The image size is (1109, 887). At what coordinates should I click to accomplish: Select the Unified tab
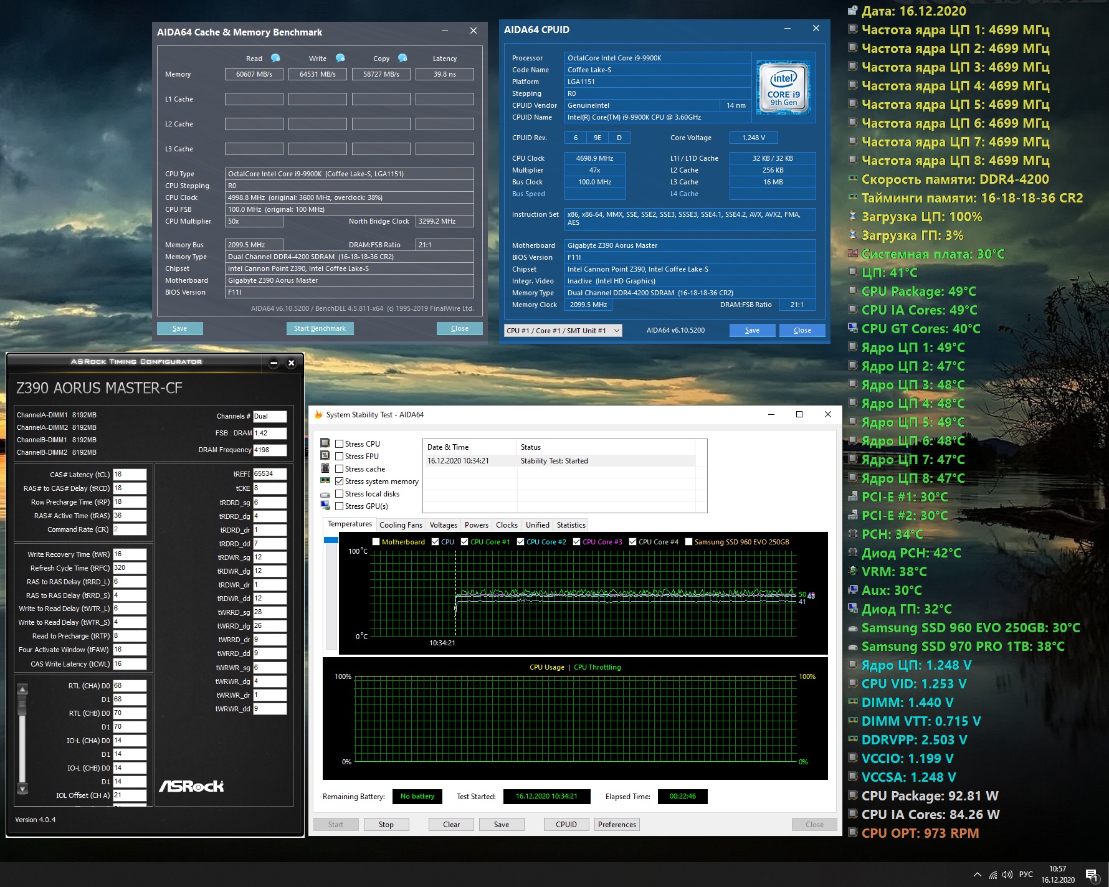537,525
